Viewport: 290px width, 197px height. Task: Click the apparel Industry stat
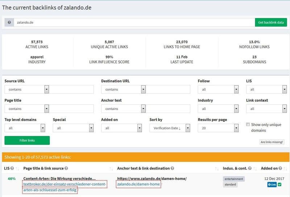click(37, 59)
